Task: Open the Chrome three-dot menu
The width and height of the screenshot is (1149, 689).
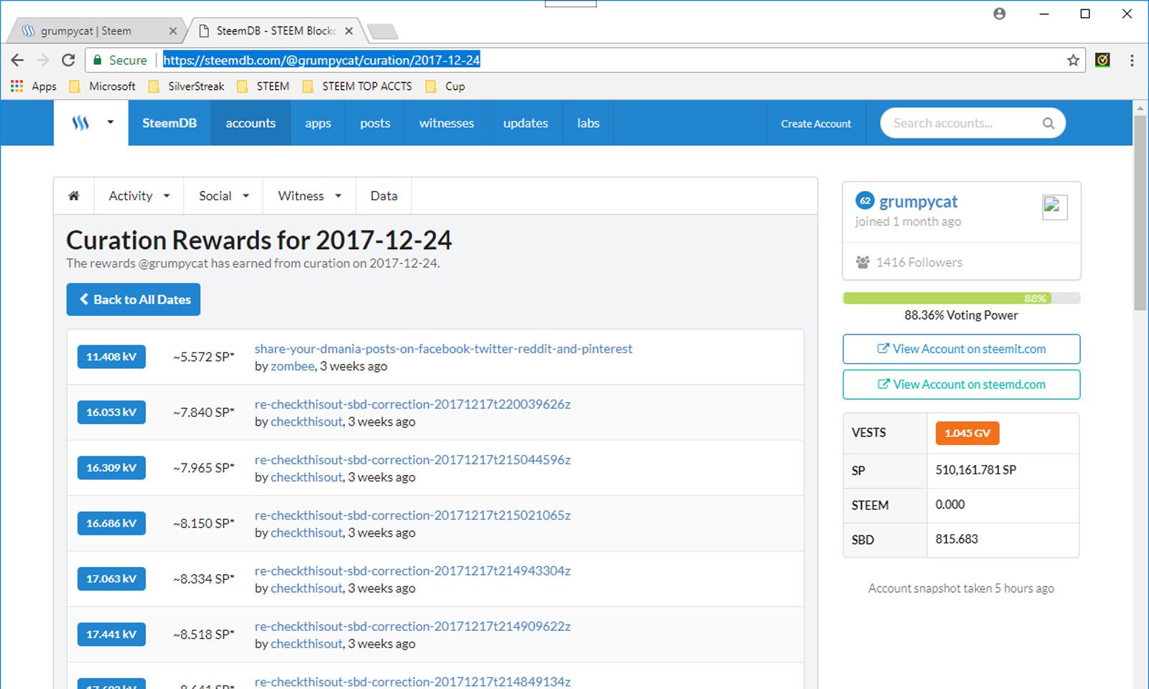Action: 1132,60
